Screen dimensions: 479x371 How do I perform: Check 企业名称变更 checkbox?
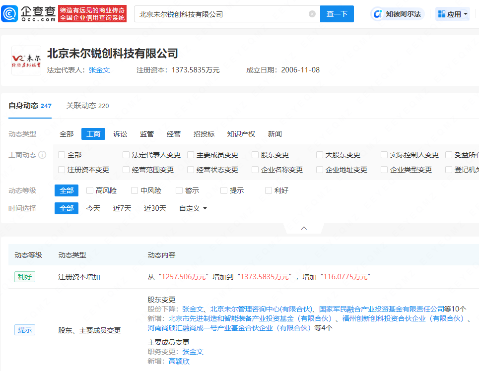(255, 170)
